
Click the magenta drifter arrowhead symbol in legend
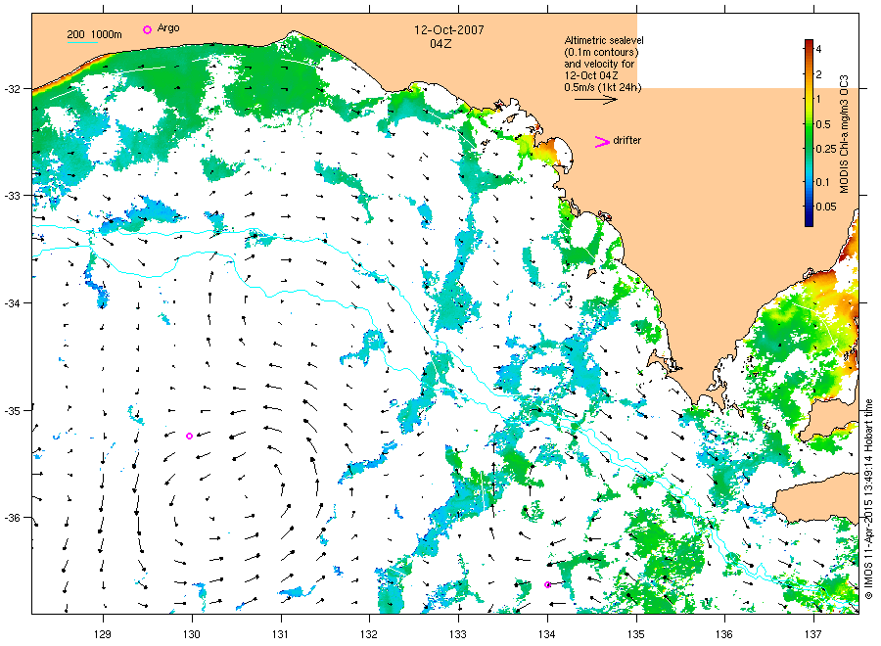pyautogui.click(x=602, y=142)
